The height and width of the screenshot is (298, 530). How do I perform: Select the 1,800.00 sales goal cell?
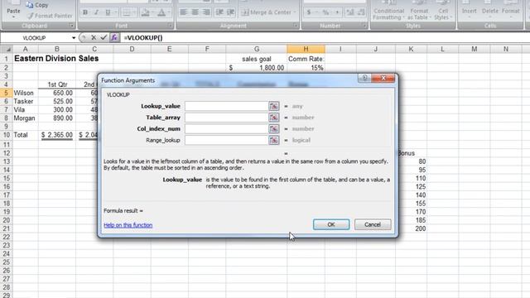pyautogui.click(x=257, y=68)
